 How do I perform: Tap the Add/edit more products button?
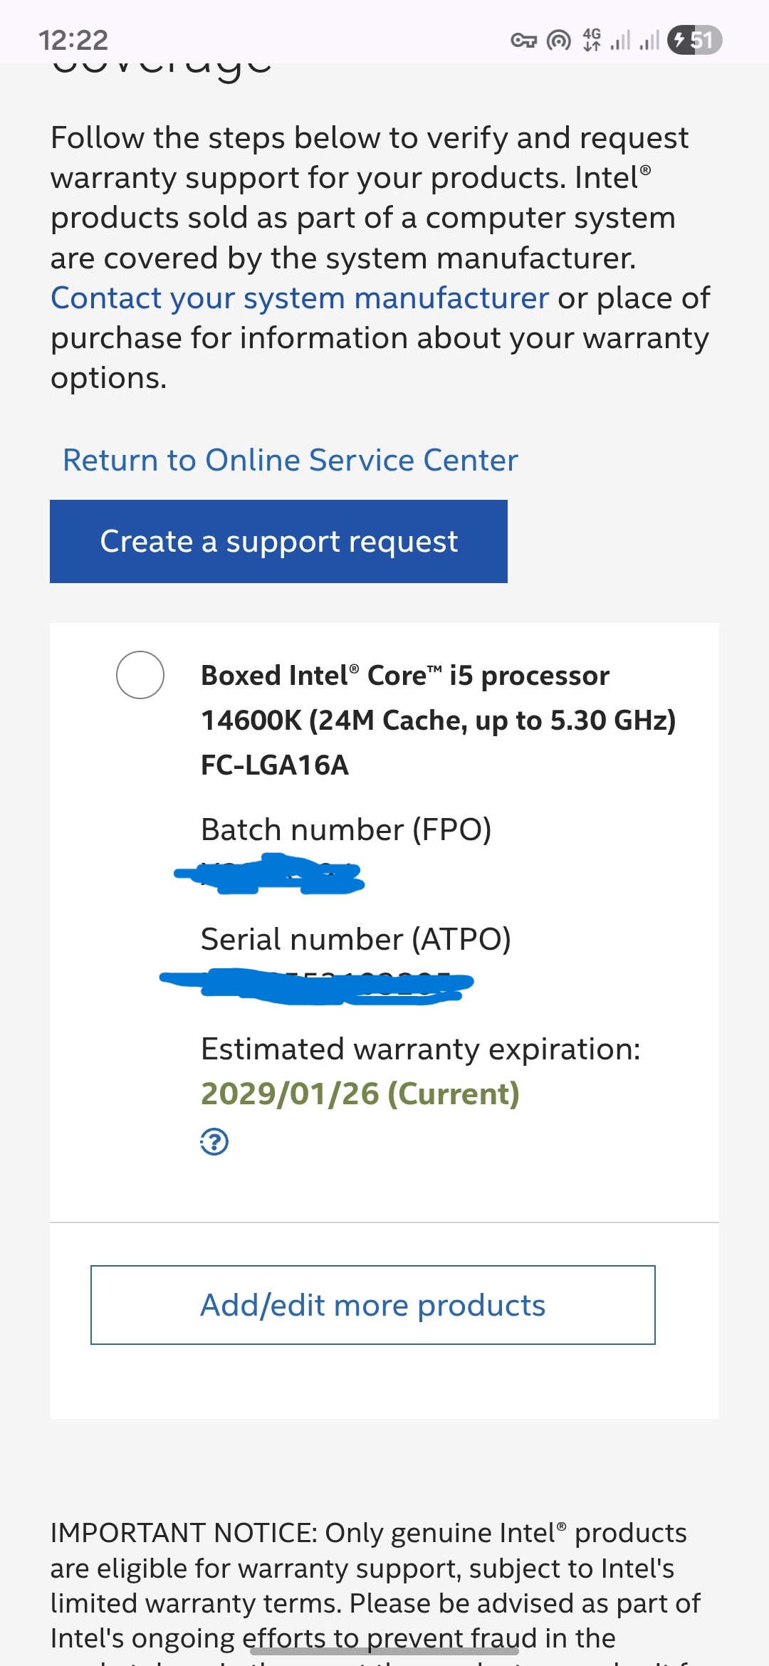[372, 1305]
